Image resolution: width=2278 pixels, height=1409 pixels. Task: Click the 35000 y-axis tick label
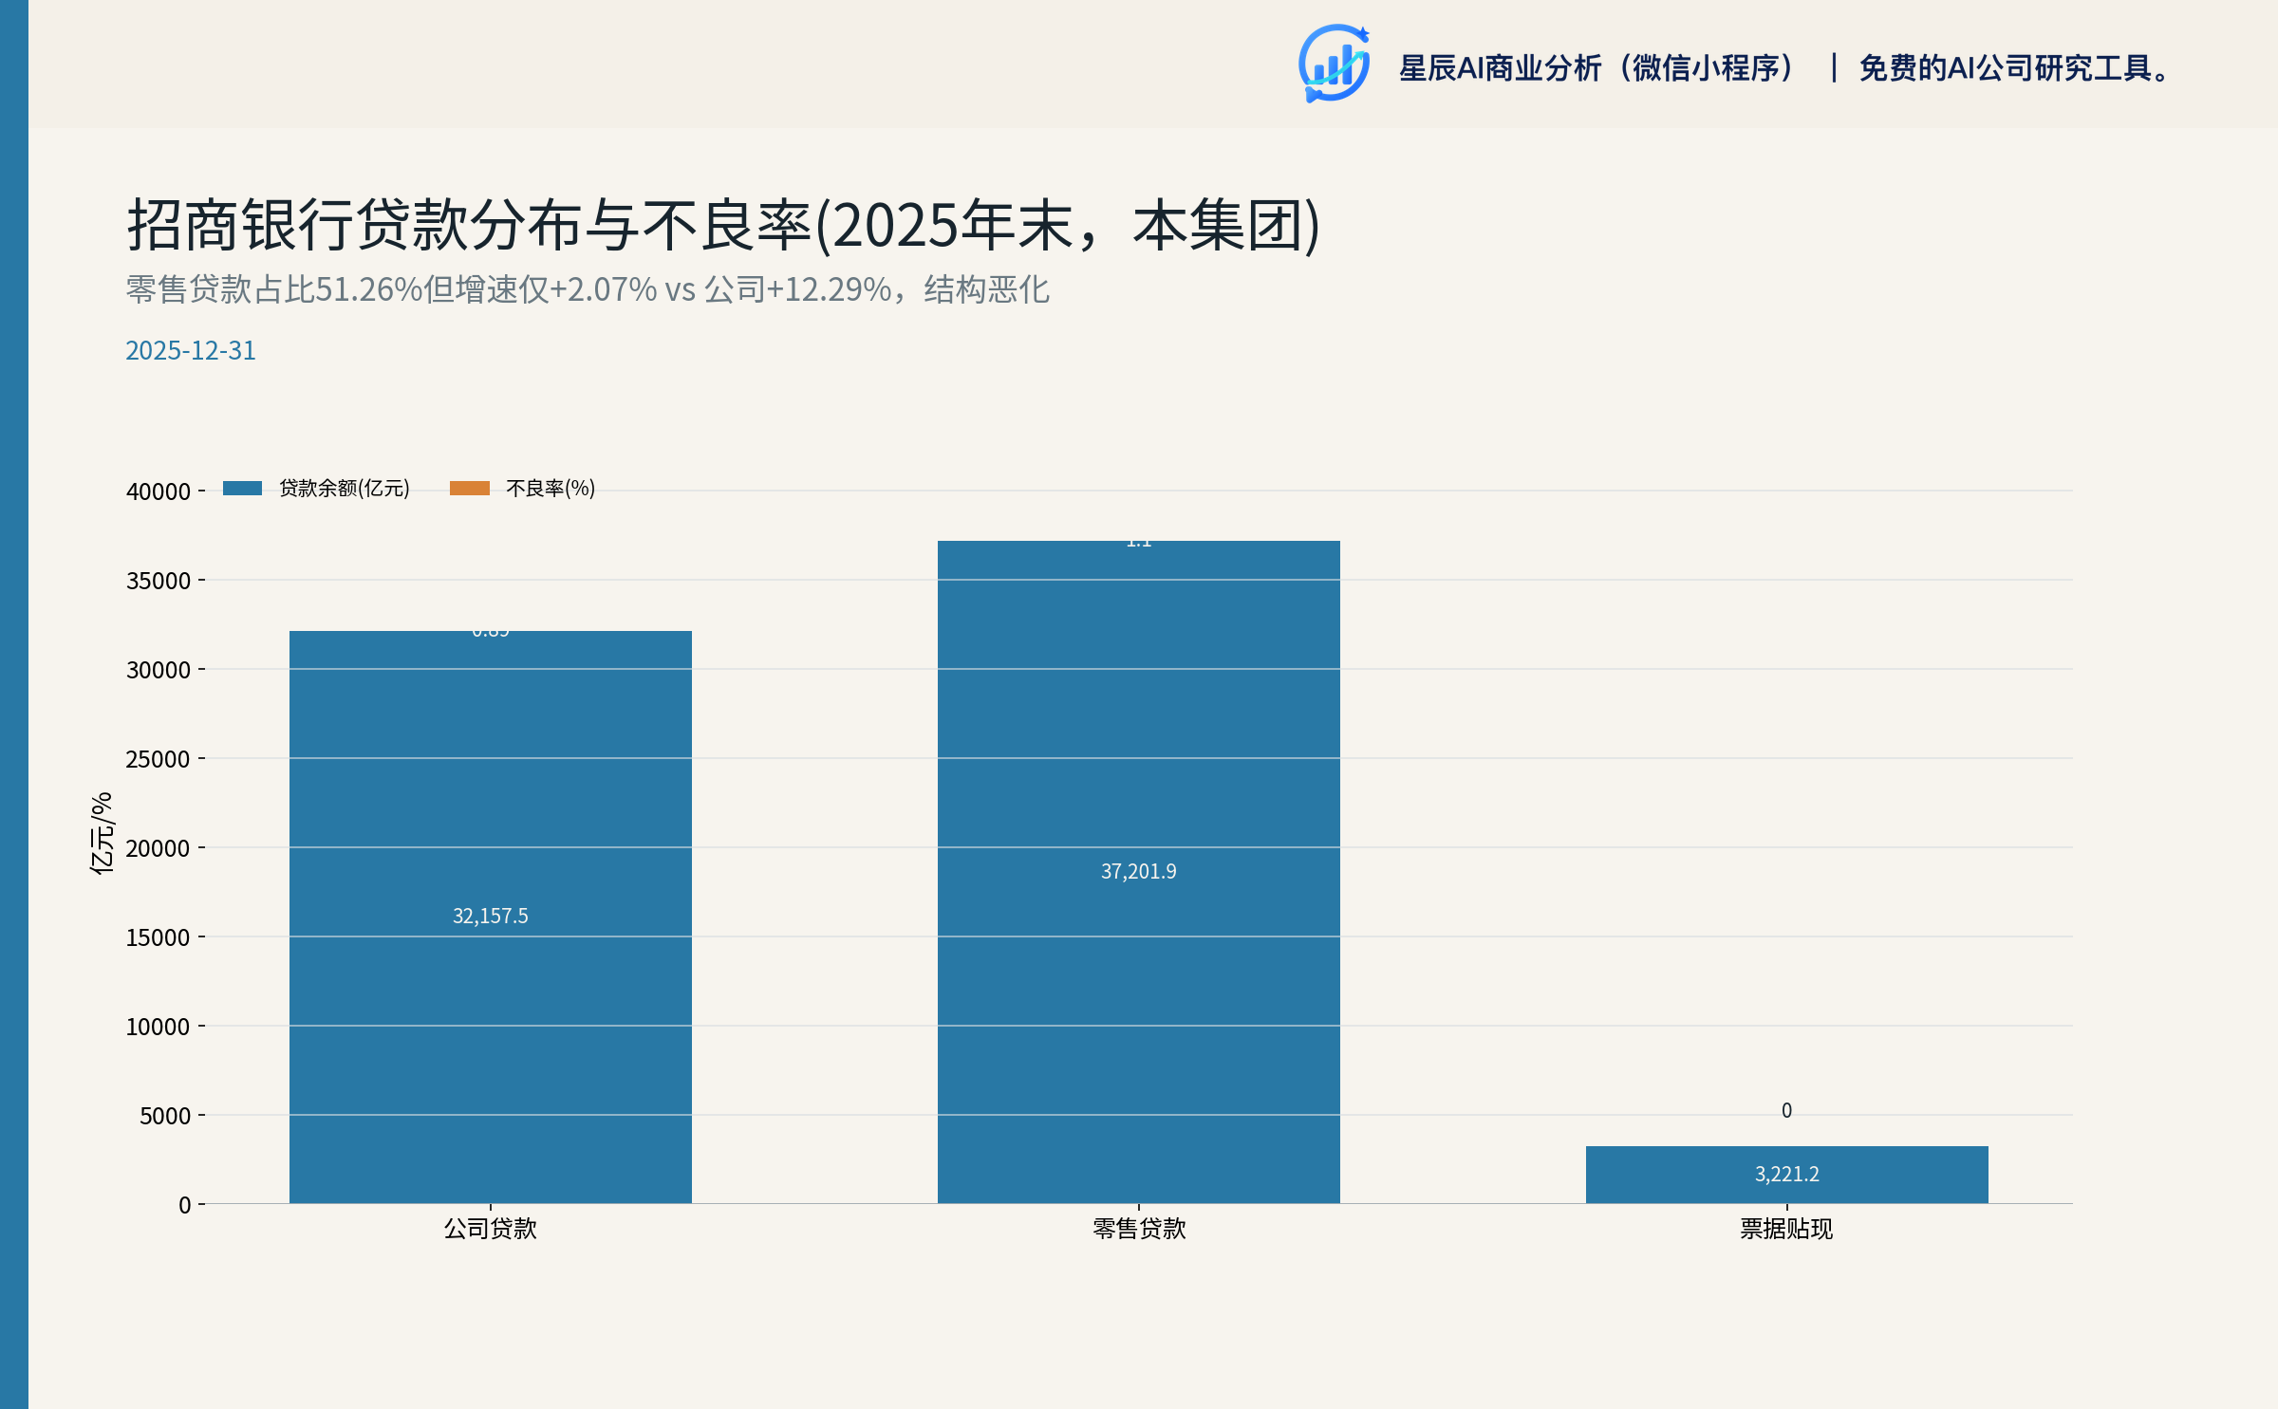pyautogui.click(x=159, y=581)
